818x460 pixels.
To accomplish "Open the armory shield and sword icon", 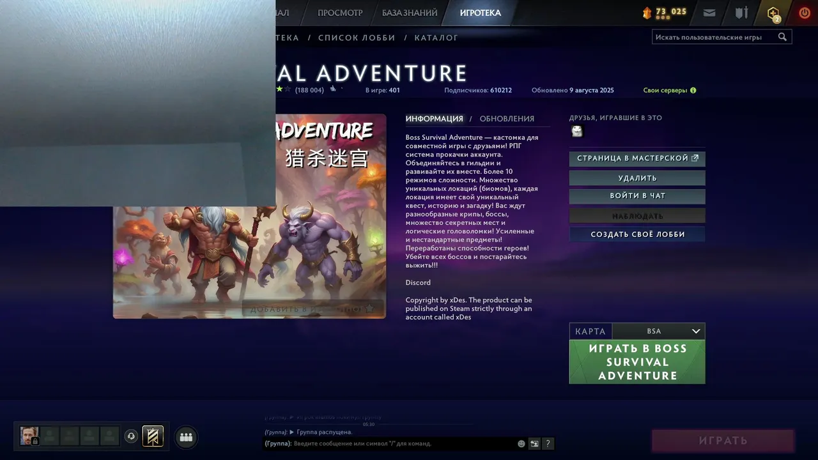I will (741, 13).
